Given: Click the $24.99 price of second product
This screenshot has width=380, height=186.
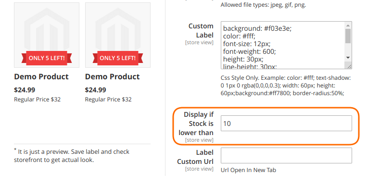Looking at the screenshot, I should (x=96, y=90).
